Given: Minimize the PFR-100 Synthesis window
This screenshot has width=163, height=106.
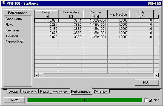Looking at the screenshot, I should point(150,4).
